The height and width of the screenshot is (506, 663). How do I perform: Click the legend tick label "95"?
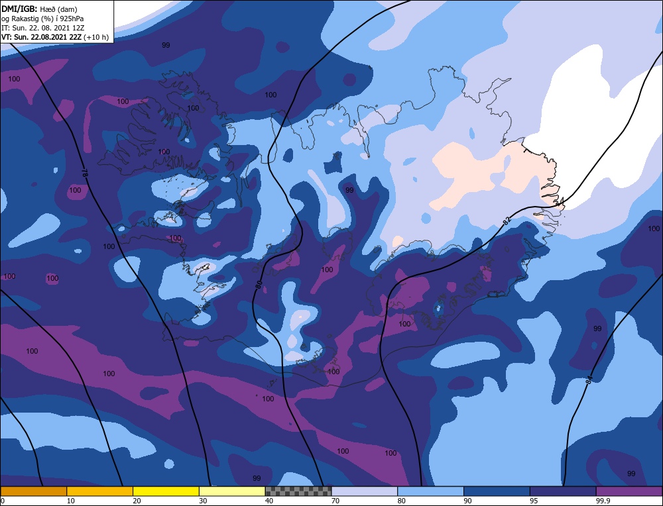534,501
